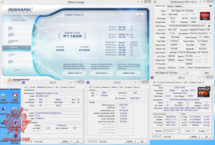Select the Graphics Card tab in GPU-Z
Viewport: 215px width, 145px height.
(x=160, y=6)
